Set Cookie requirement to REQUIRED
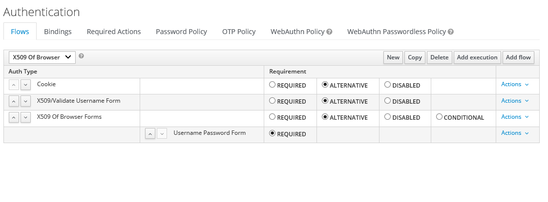 coord(272,85)
